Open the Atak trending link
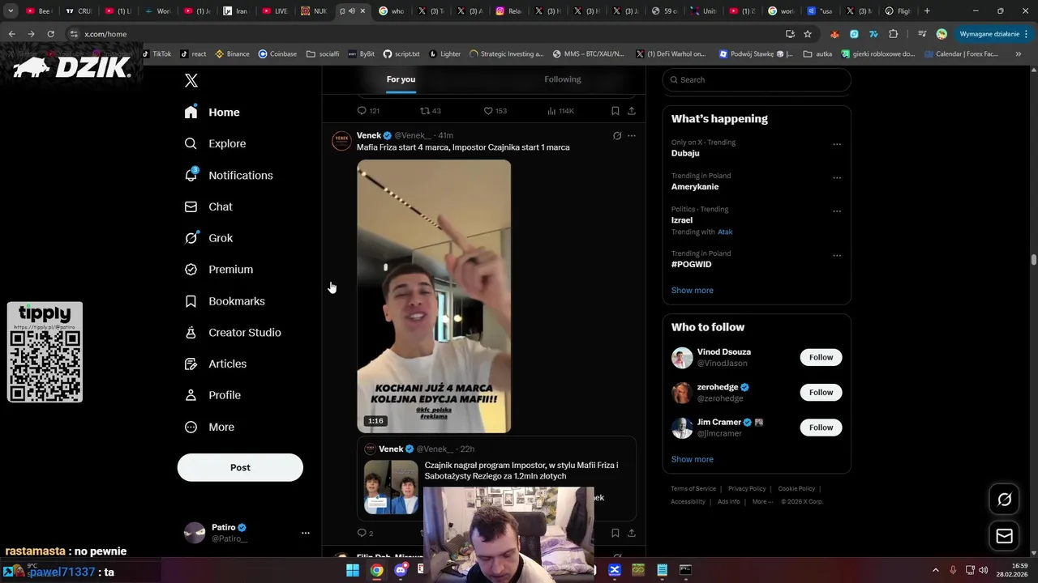Screen dimensions: 1038x583 click(x=725, y=232)
